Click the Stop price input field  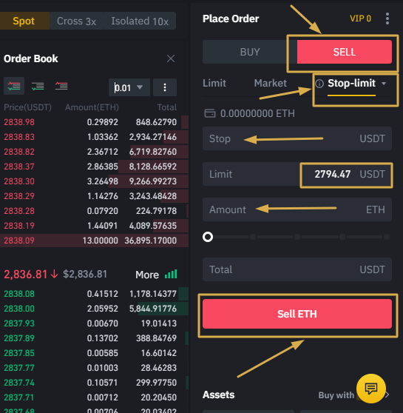click(x=297, y=138)
